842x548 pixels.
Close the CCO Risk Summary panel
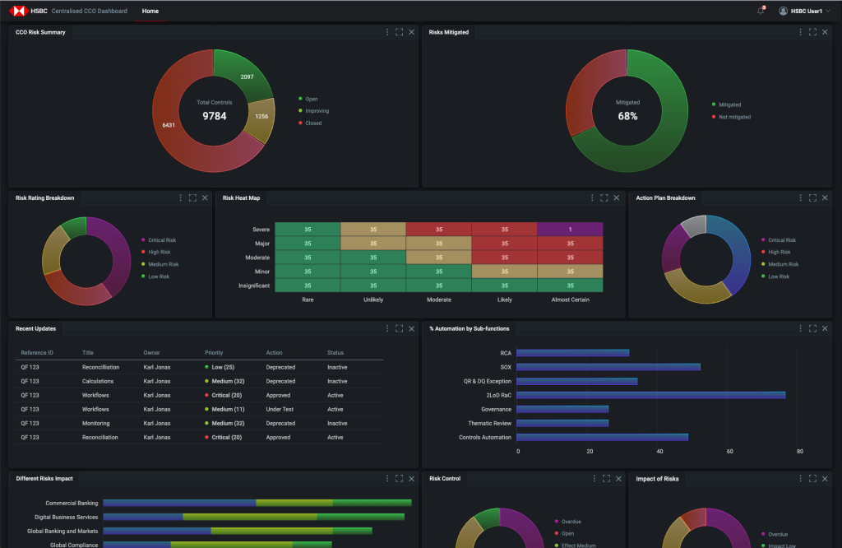(411, 32)
